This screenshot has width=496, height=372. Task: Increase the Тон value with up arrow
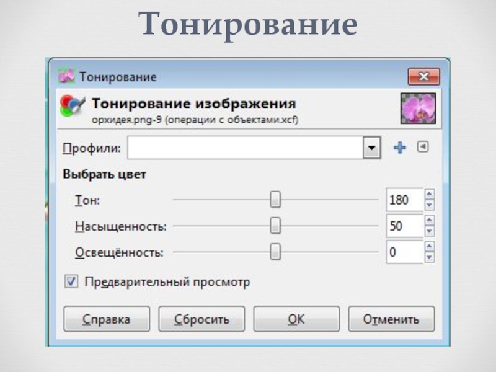pyautogui.click(x=430, y=195)
